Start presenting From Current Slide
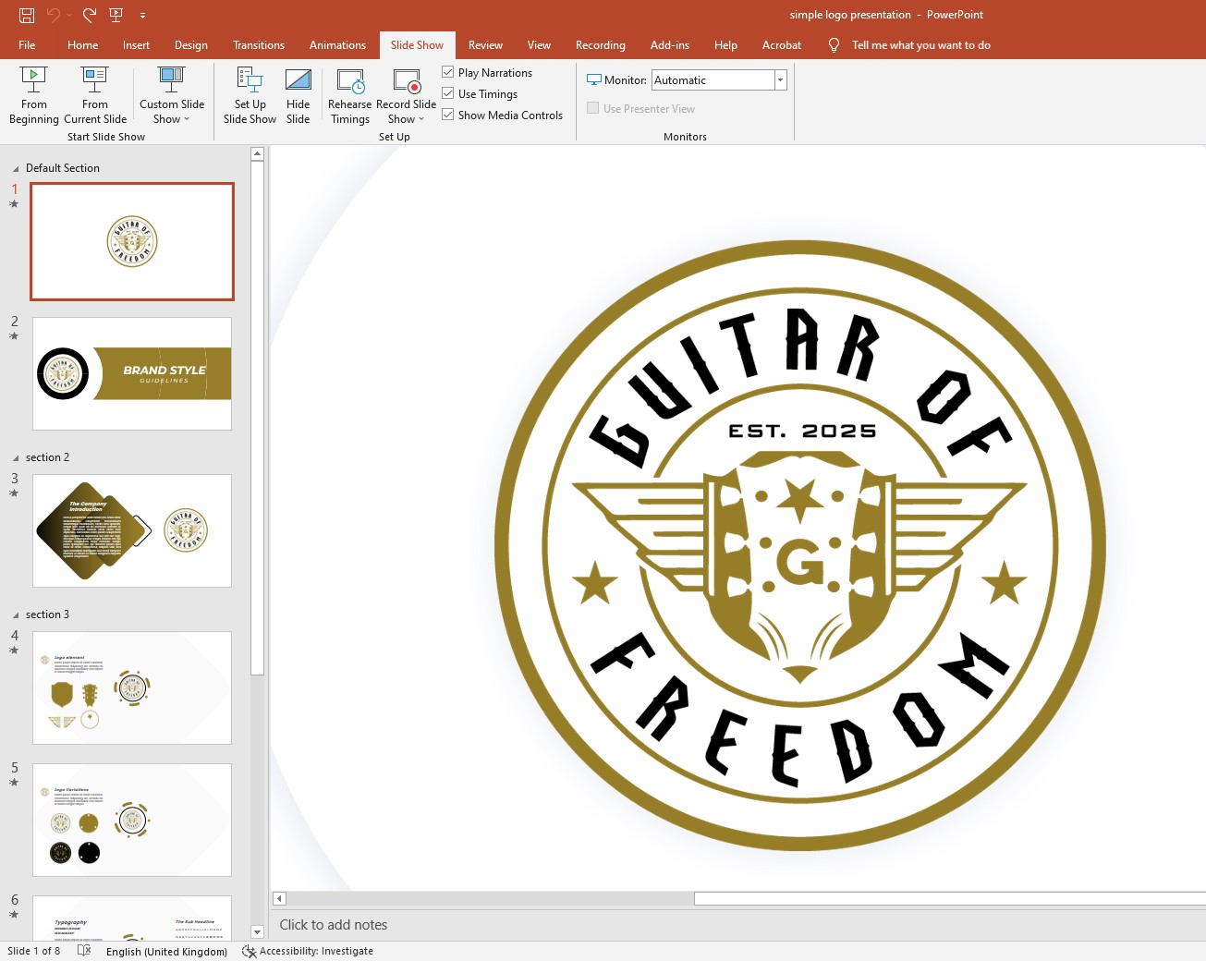This screenshot has height=961, width=1206. (x=94, y=92)
